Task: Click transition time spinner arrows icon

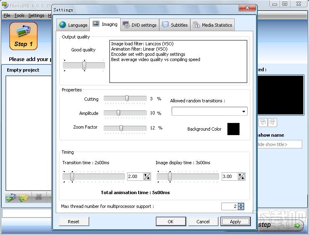Action: tap(147, 176)
